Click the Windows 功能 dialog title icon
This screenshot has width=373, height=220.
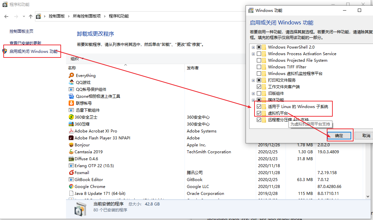pyautogui.click(x=251, y=11)
